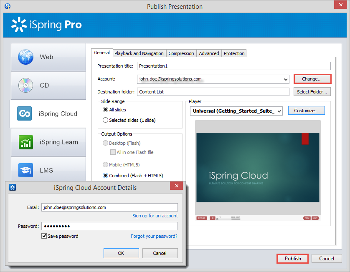Confirm account details with OK

pyautogui.click(x=121, y=253)
